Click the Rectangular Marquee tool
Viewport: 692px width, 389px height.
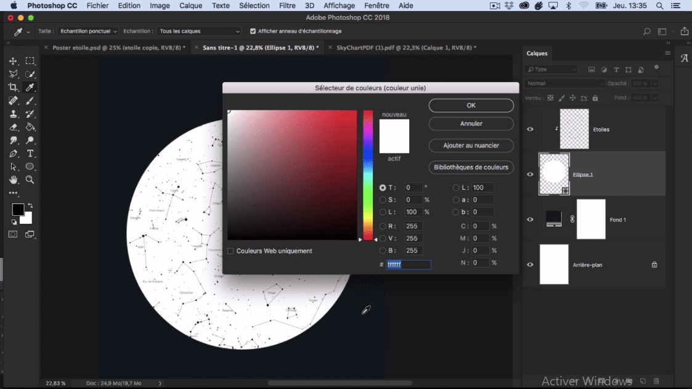(30, 61)
